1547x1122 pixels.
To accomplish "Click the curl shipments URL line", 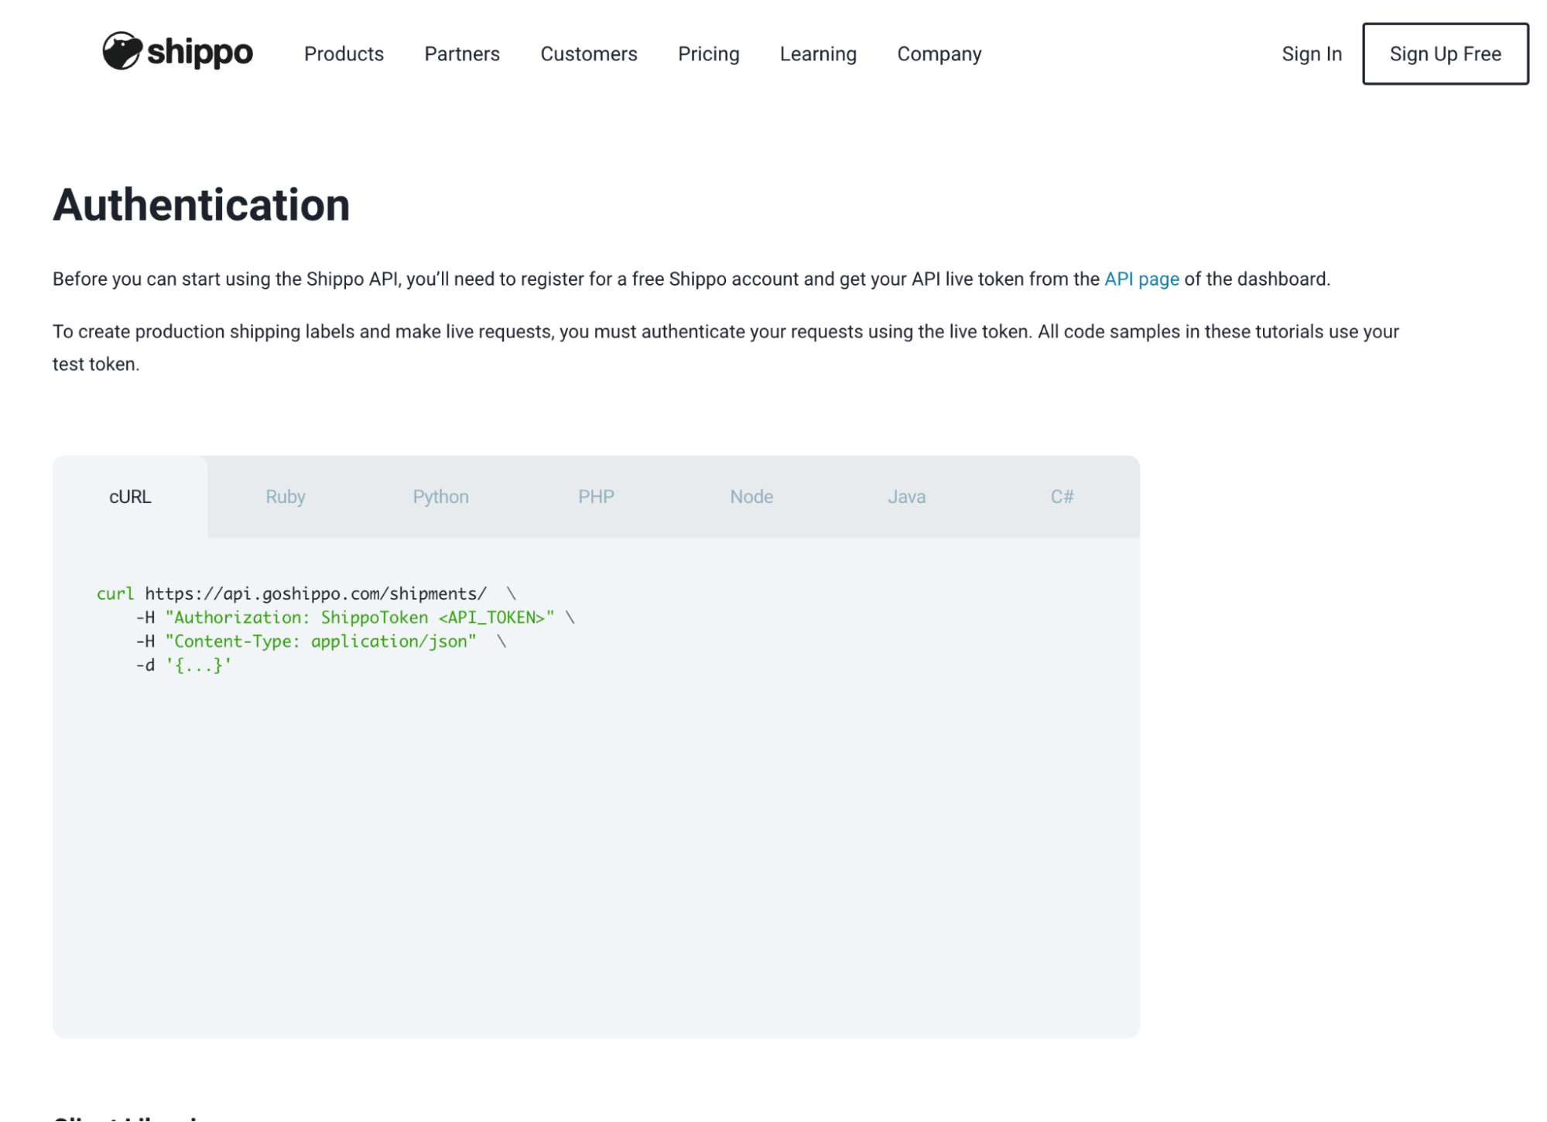I will [306, 593].
